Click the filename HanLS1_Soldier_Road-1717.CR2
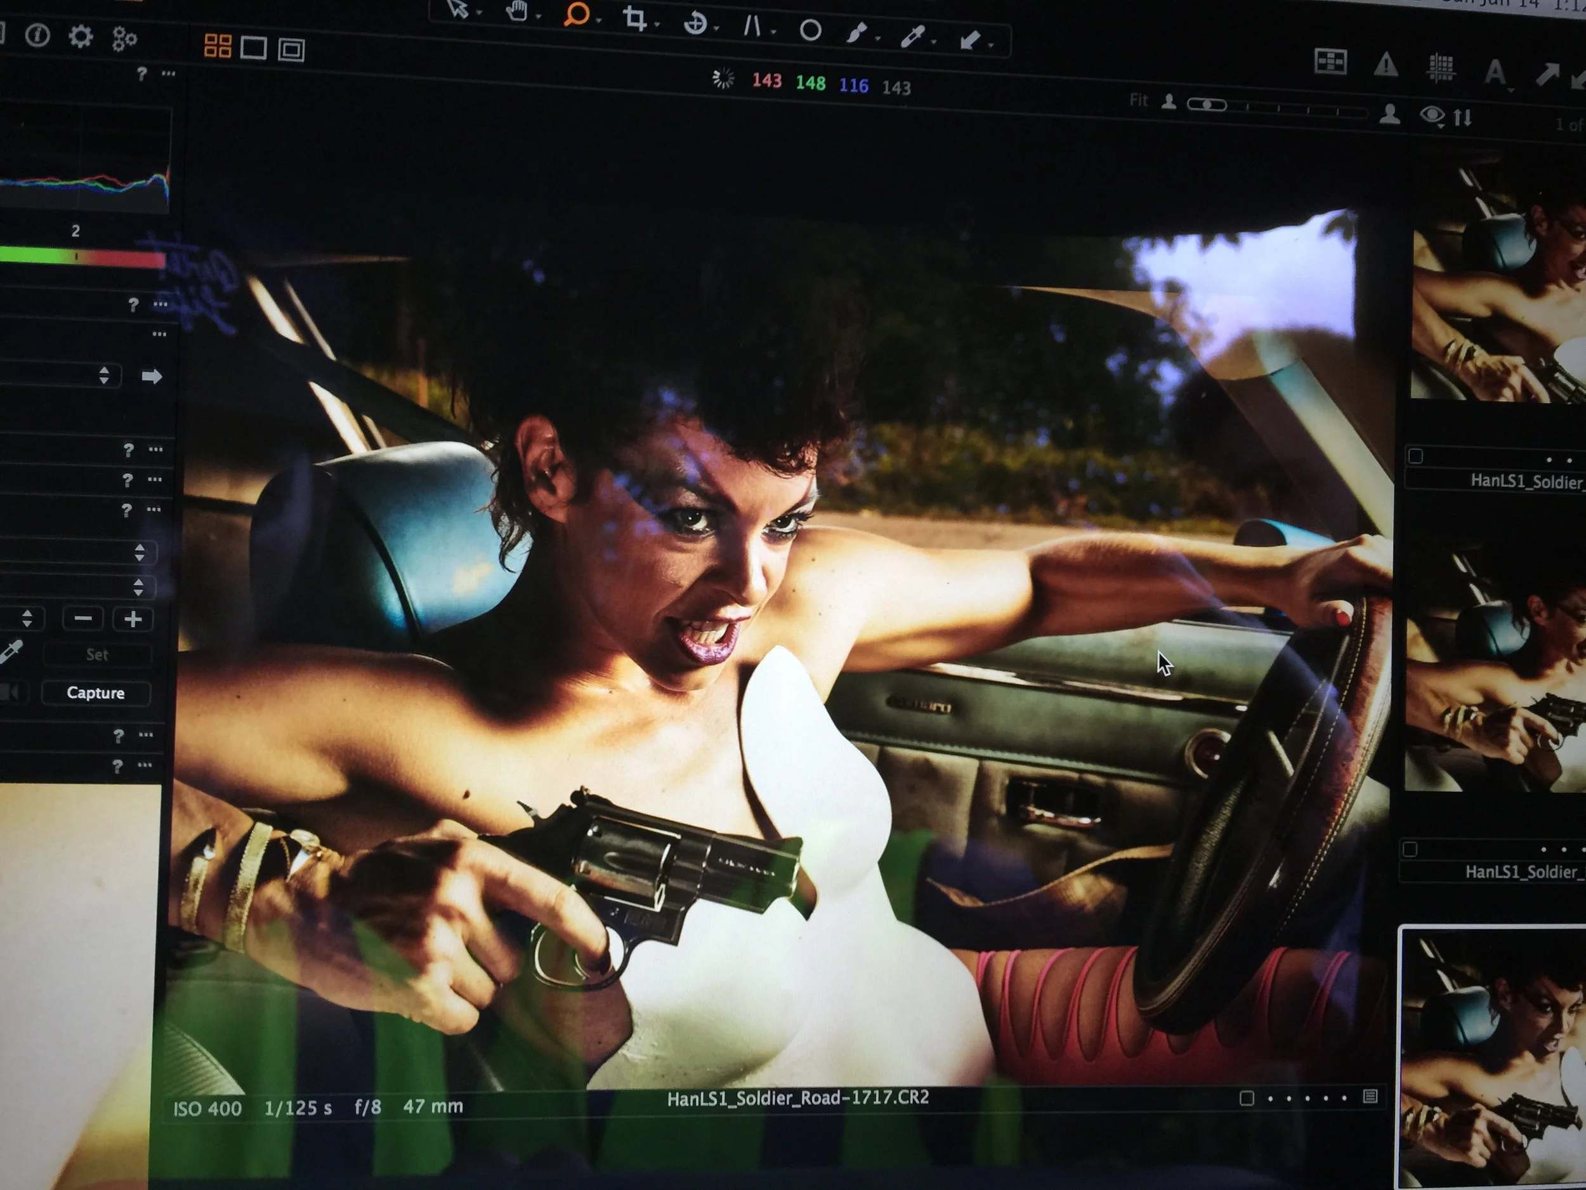The width and height of the screenshot is (1586, 1190). click(797, 1098)
